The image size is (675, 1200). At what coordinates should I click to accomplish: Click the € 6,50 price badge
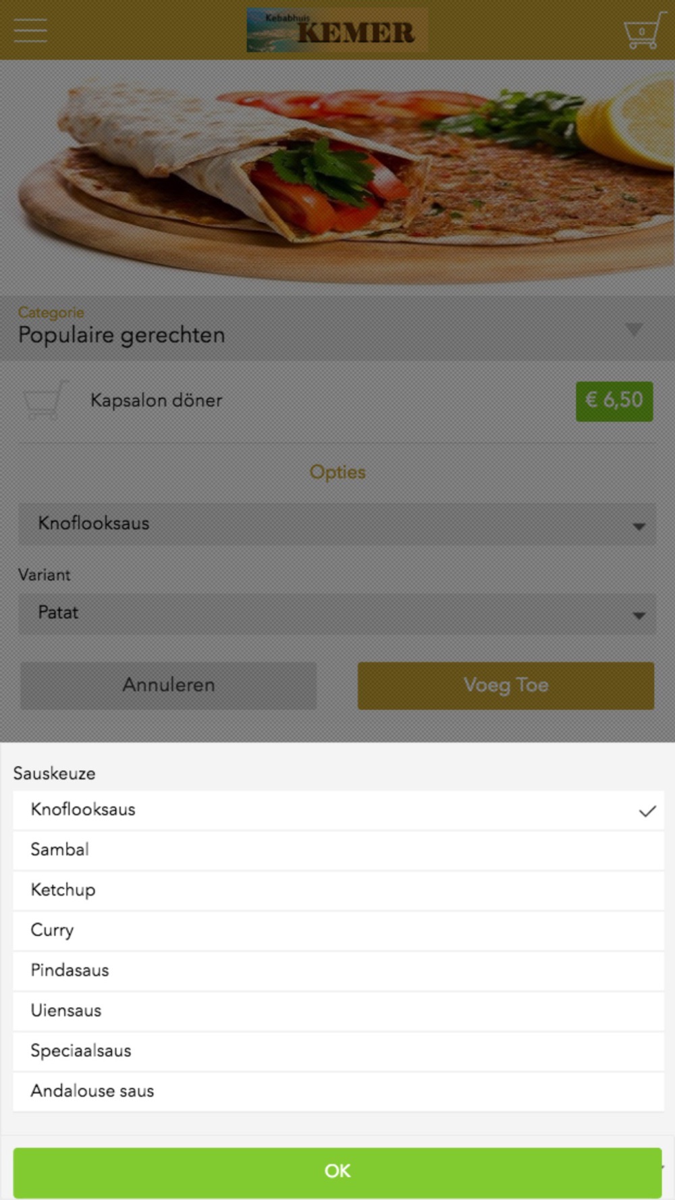point(614,401)
